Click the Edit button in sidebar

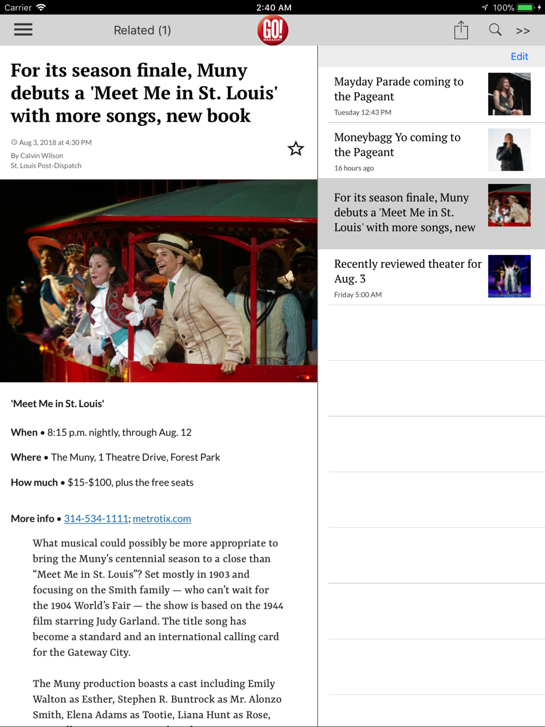coord(519,56)
